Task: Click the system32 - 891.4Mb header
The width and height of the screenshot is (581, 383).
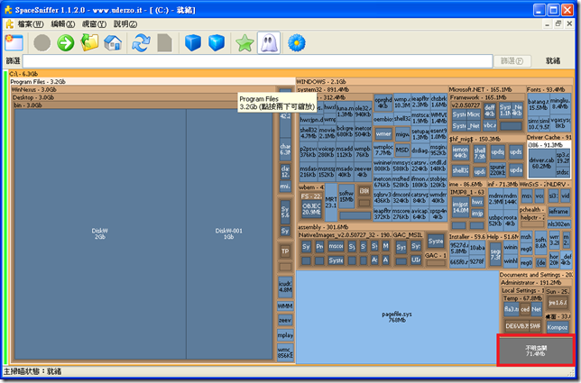Action: coord(372,89)
